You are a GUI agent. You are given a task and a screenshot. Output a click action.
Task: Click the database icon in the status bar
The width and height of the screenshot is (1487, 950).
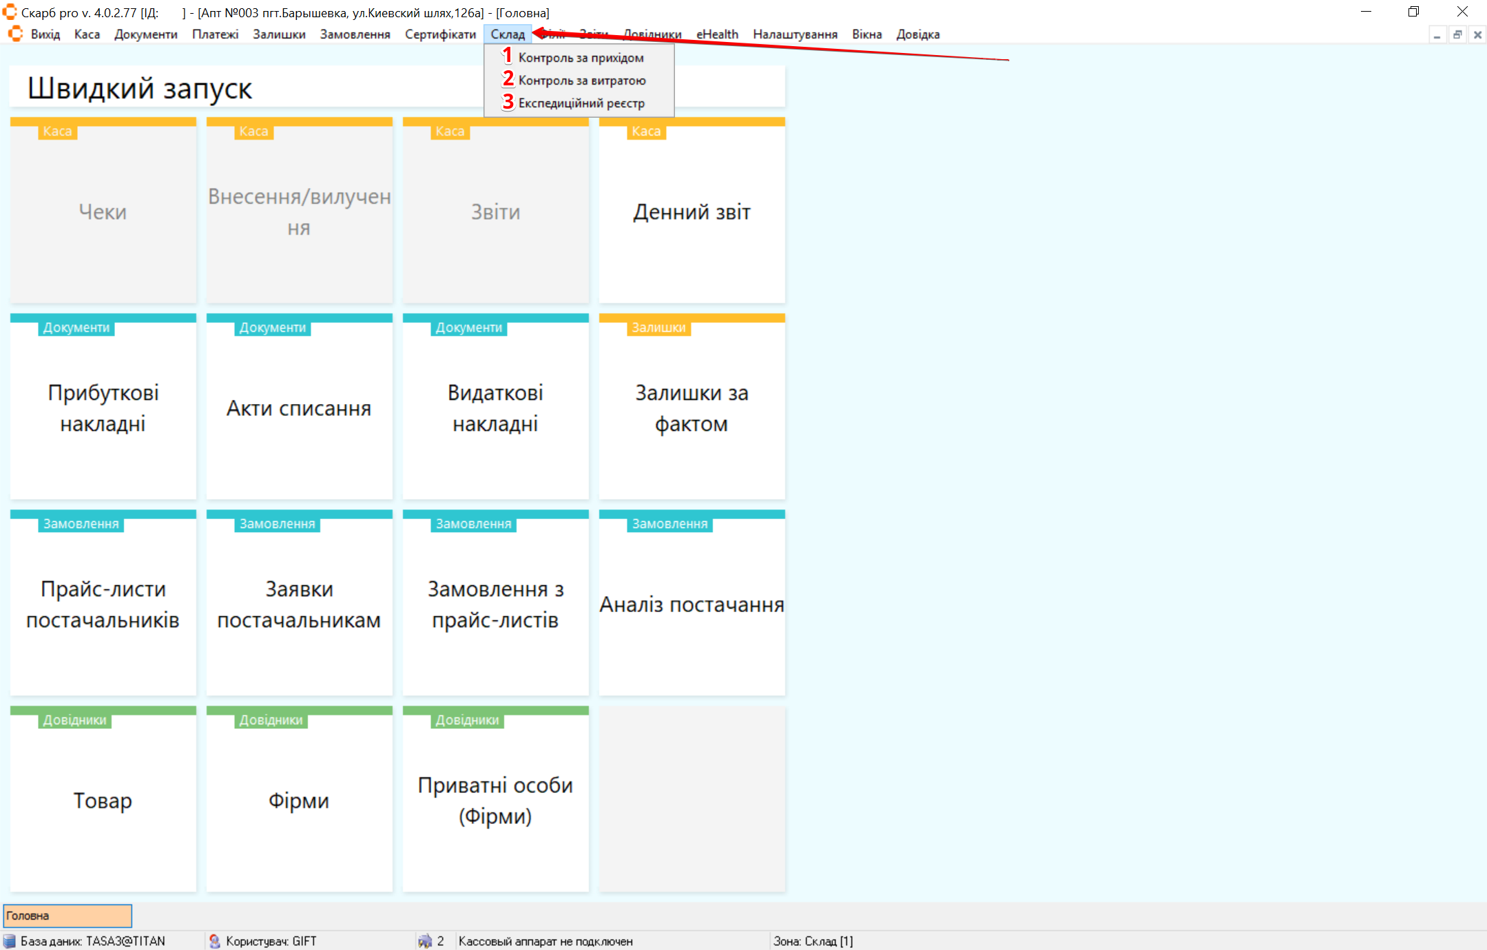(10, 941)
